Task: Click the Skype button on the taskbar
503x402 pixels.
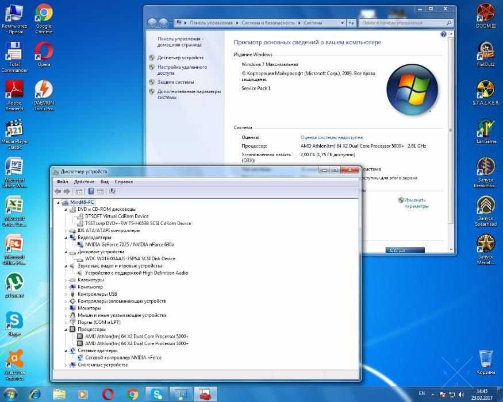Action: click(156, 394)
